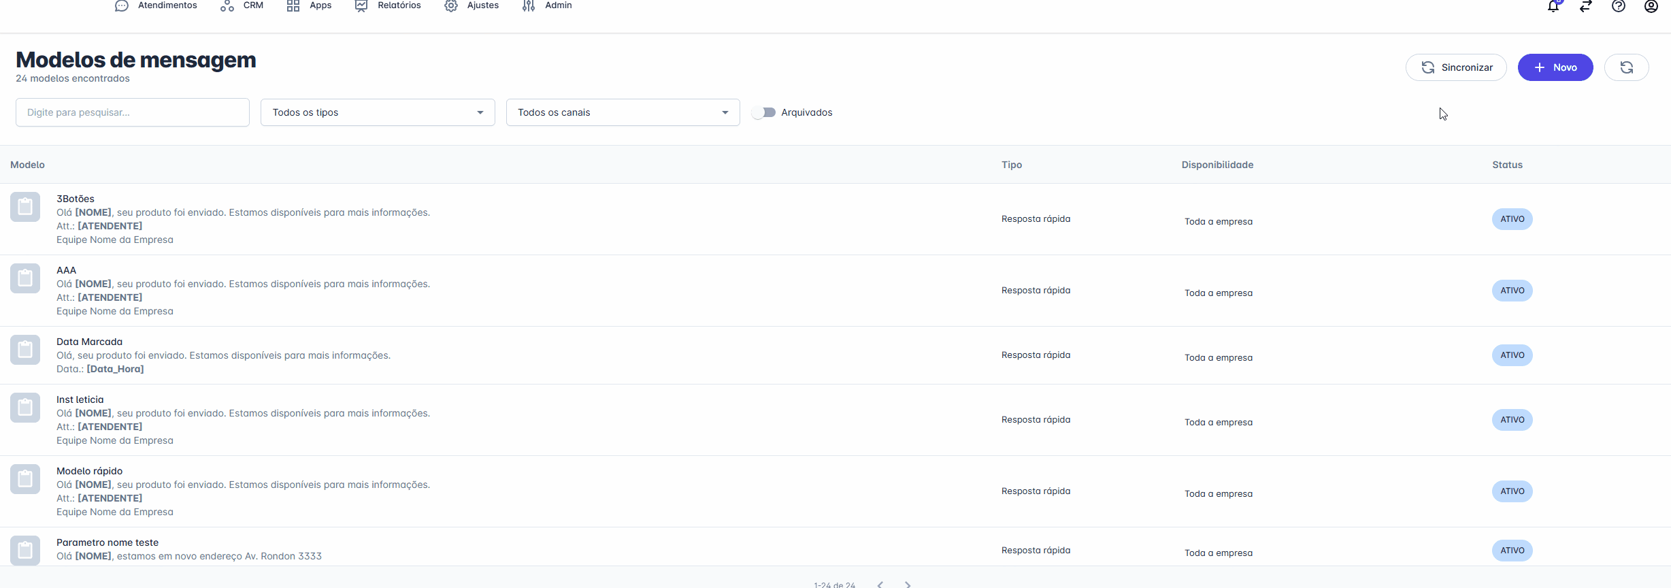Click the Novo button
The width and height of the screenshot is (1671, 588).
click(x=1555, y=67)
